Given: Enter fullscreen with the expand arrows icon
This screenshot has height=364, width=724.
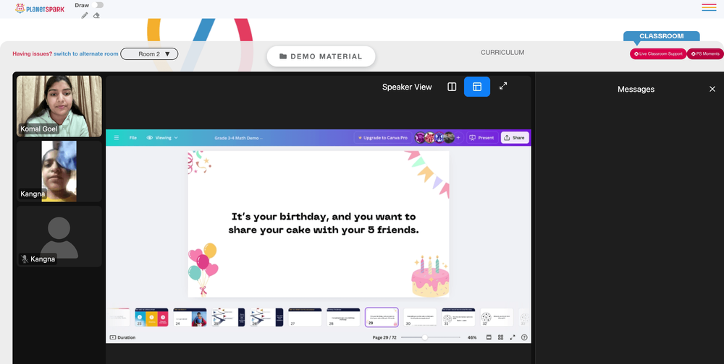Looking at the screenshot, I should click(x=503, y=86).
